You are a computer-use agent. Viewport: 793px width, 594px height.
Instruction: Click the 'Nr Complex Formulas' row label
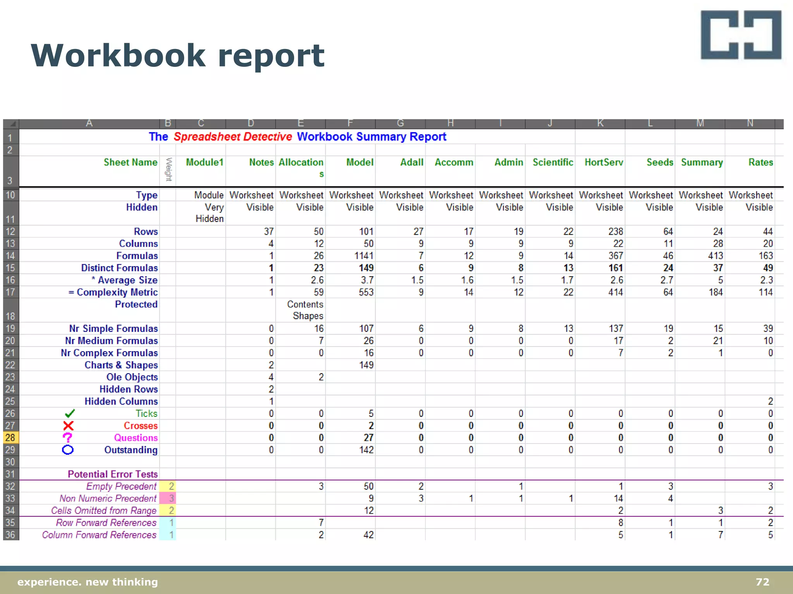[x=109, y=353]
